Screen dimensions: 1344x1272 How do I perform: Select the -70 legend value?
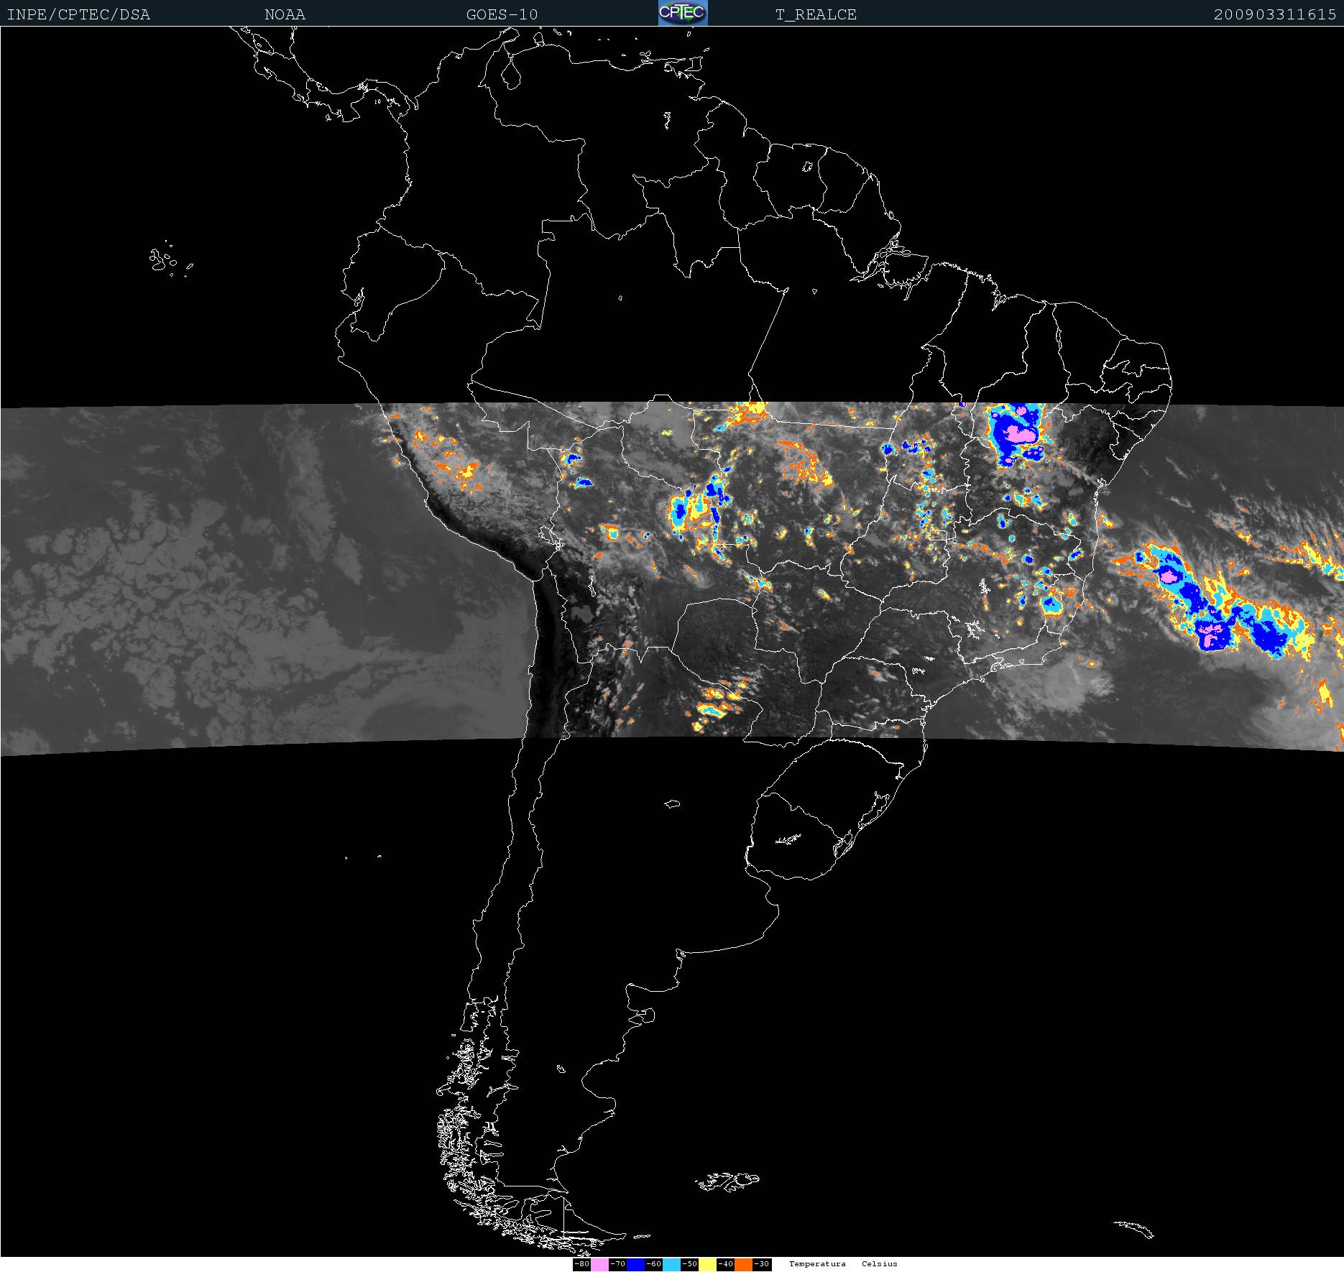[617, 1264]
